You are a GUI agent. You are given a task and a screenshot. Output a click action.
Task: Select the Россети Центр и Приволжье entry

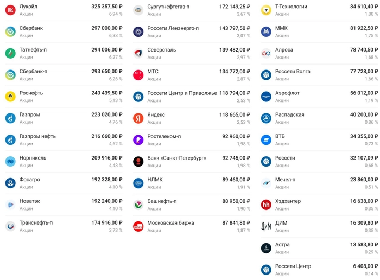pyautogui.click(x=182, y=93)
